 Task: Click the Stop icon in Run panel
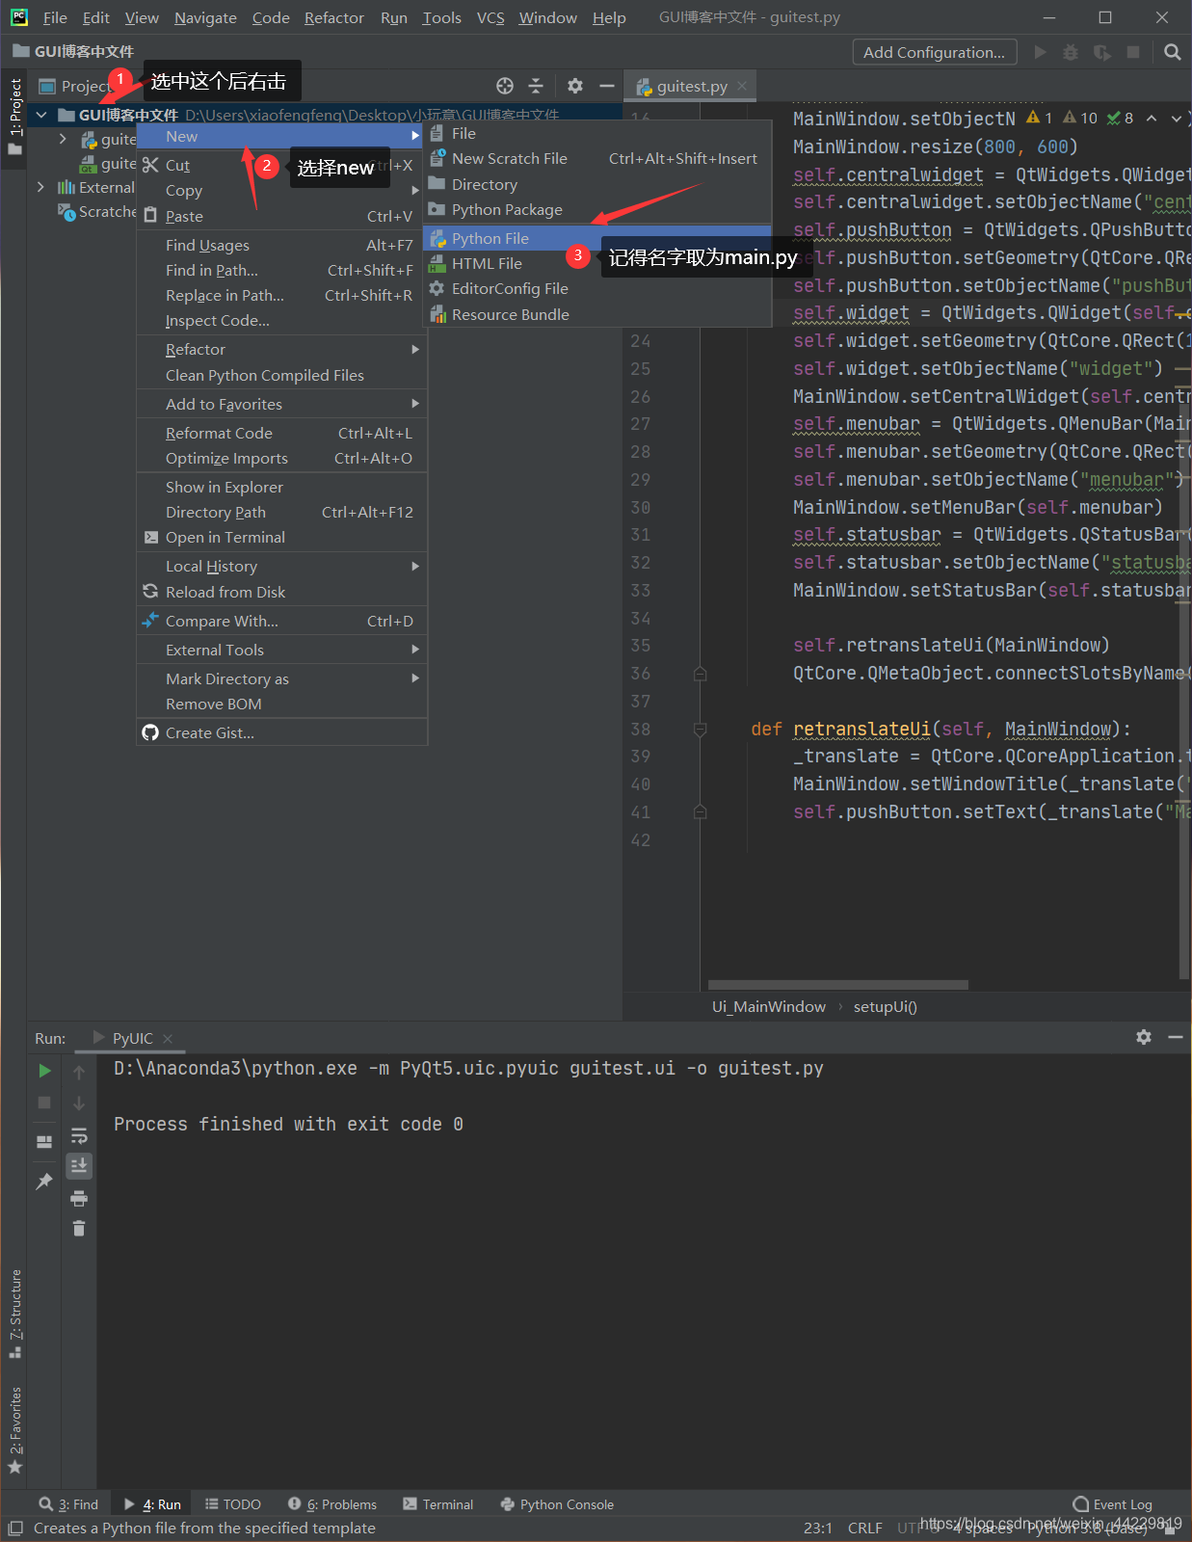[x=44, y=1103]
